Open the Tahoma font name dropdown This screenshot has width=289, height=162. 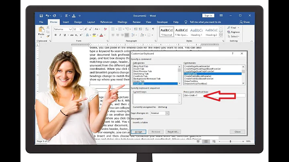pos(70,29)
